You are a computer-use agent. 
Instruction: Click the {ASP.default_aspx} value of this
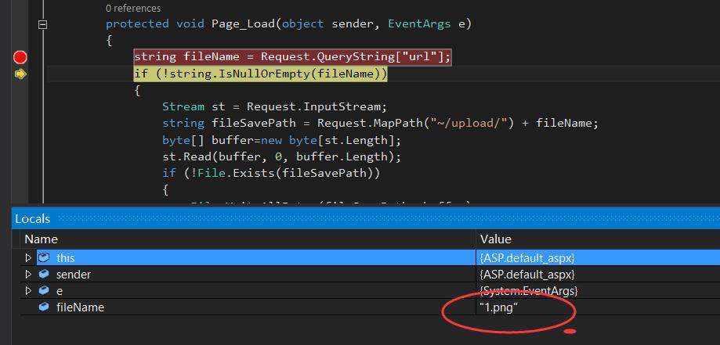coord(527,258)
